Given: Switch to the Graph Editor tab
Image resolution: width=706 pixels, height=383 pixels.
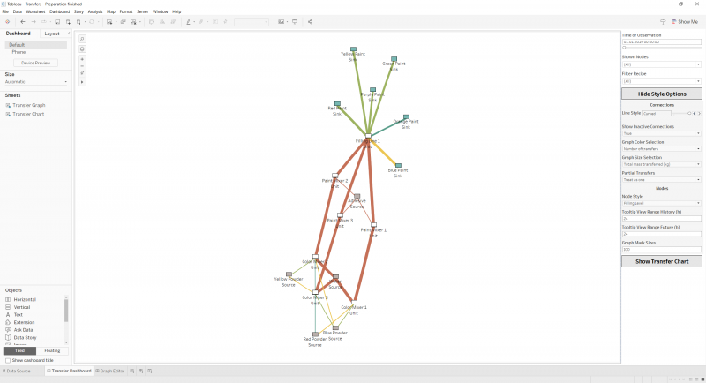Looking at the screenshot, I should [109, 371].
